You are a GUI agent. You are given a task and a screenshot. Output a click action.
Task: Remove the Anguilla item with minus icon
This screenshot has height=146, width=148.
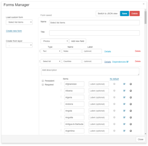click(131, 117)
